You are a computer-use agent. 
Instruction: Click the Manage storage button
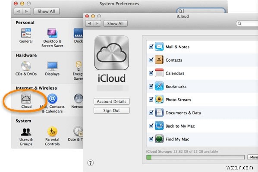tap(253, 157)
